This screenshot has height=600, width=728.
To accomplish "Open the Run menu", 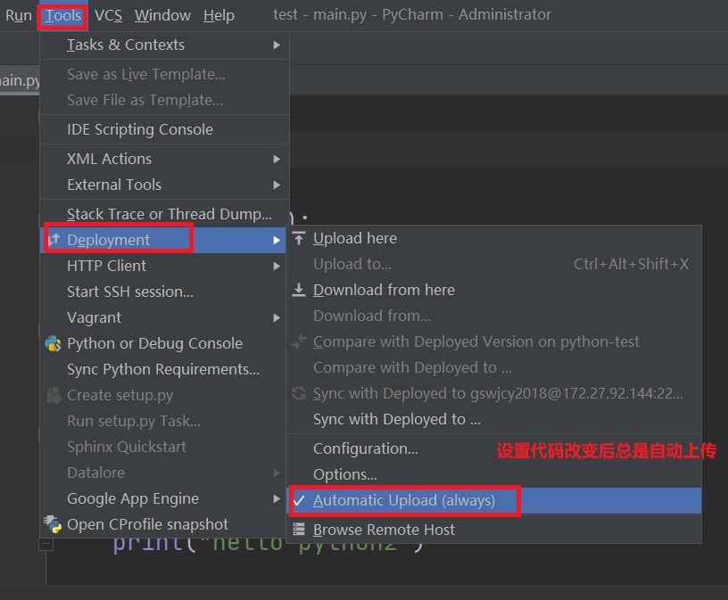I will [19, 15].
